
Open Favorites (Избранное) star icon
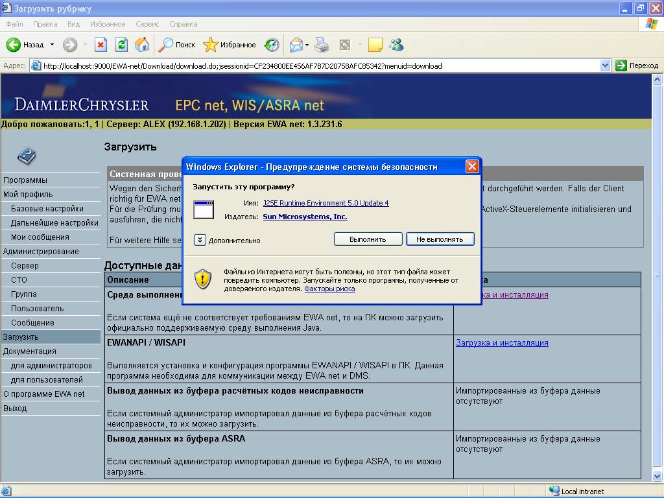pyautogui.click(x=211, y=45)
